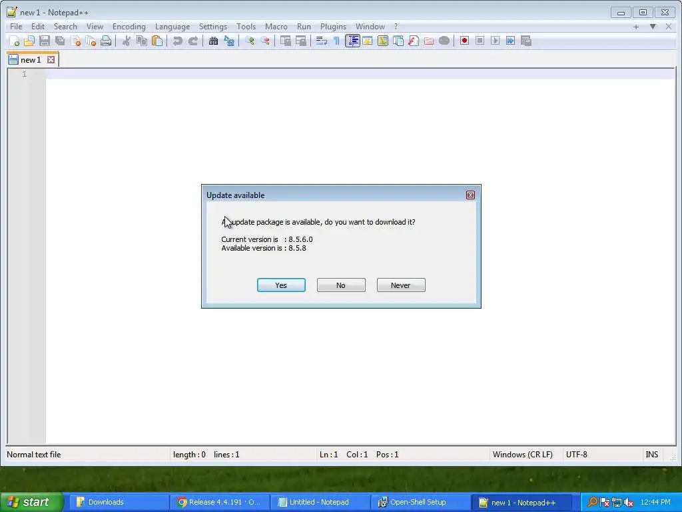Viewport: 682px width, 512px height.
Task: Click No in Update available dialog
Action: (x=341, y=285)
